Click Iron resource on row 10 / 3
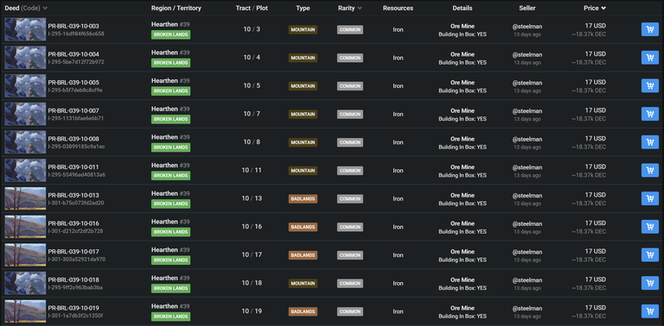 click(398, 29)
